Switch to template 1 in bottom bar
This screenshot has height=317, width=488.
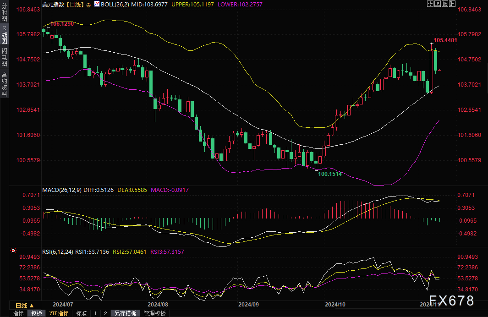pyautogui.click(x=95, y=313)
